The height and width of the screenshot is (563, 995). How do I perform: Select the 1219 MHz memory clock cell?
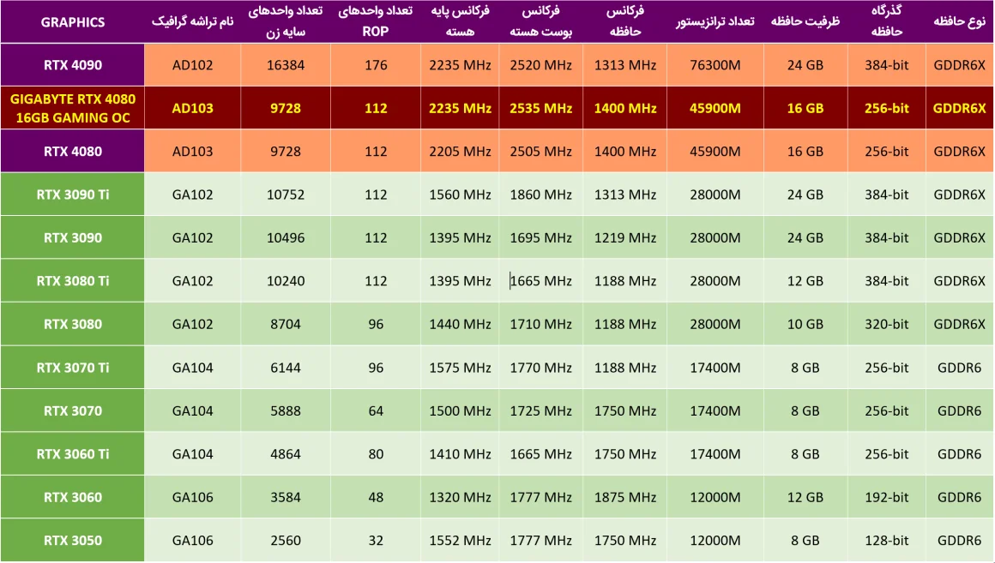coord(625,237)
